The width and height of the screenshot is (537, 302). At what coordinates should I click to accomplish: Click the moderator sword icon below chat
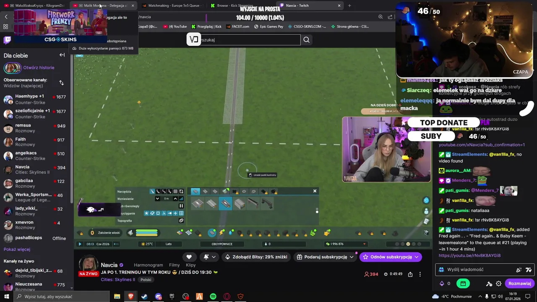pyautogui.click(x=489, y=284)
